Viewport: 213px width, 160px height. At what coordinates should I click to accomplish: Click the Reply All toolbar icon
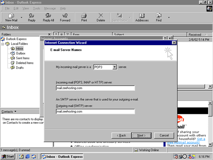tap(49, 17)
